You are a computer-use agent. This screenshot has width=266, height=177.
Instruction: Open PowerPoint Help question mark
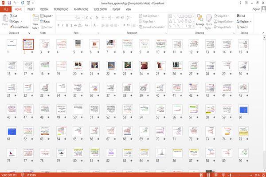(x=240, y=3)
